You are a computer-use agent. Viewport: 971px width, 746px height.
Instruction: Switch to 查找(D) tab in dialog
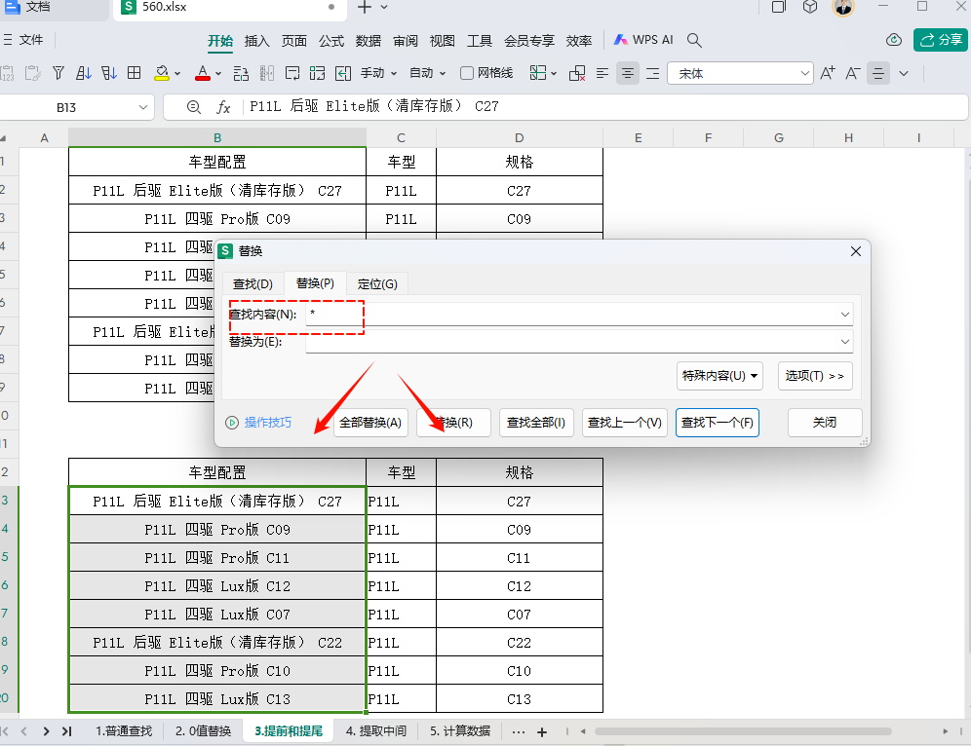pyautogui.click(x=252, y=284)
